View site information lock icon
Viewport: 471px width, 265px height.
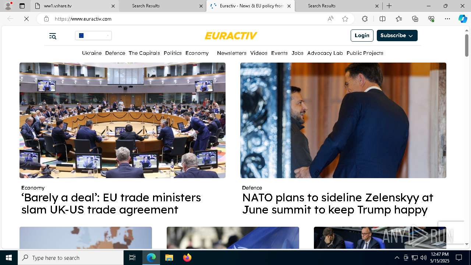pos(46,19)
